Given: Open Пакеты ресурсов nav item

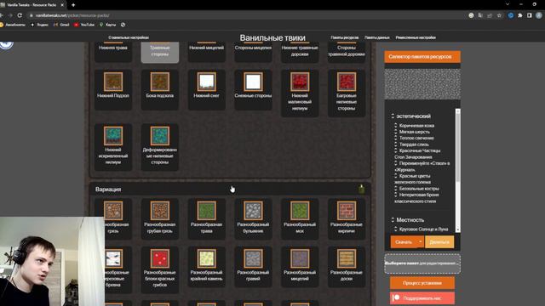Looking at the screenshot, I should coord(344,37).
